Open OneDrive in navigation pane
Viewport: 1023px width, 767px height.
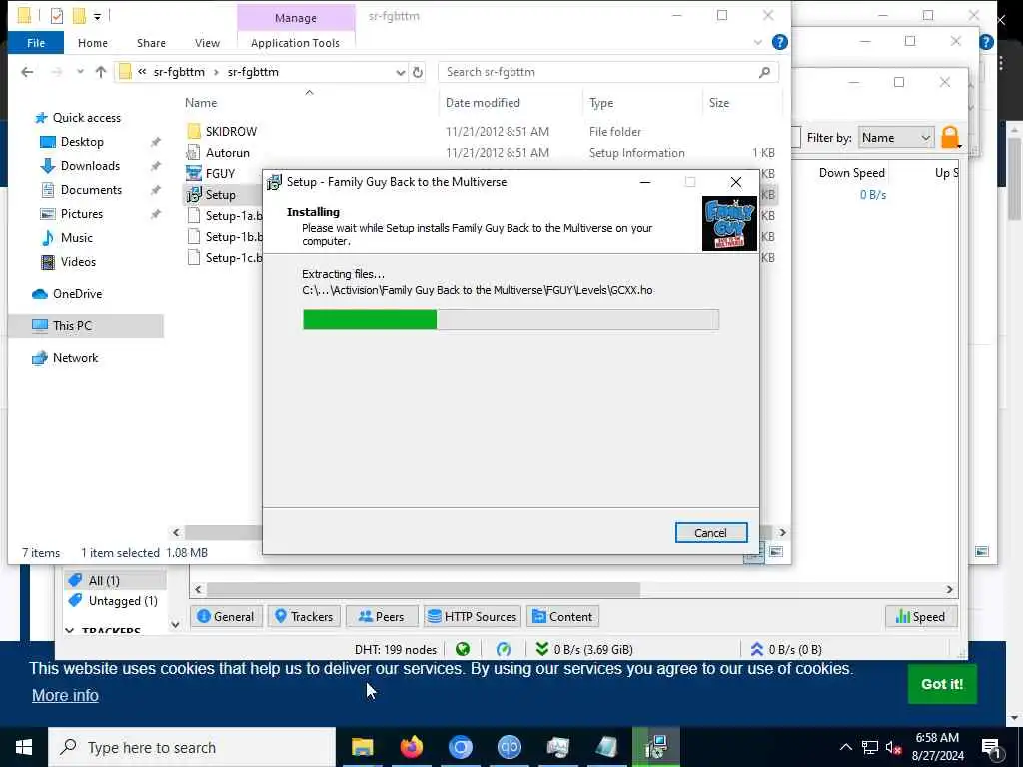click(x=77, y=294)
